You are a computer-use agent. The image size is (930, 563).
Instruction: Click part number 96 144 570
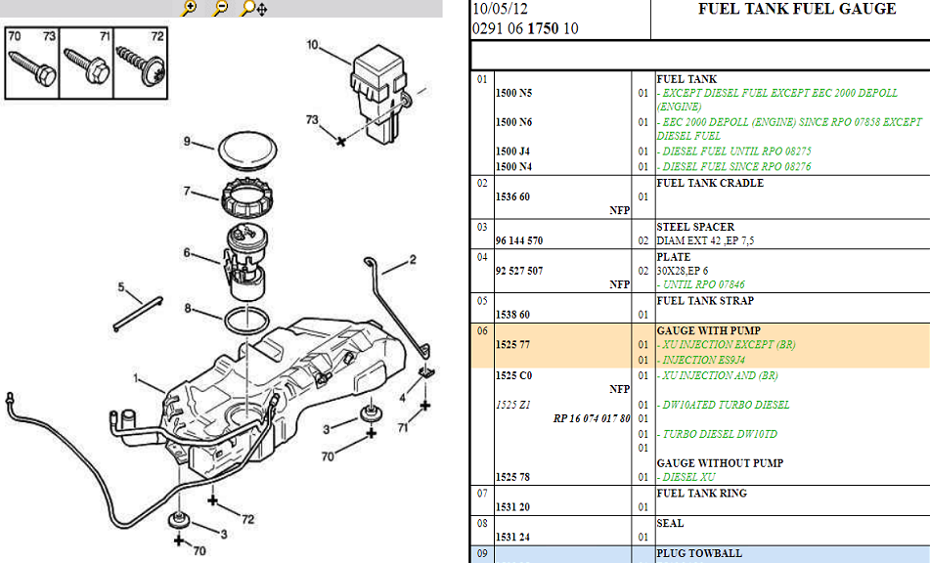coord(519,240)
